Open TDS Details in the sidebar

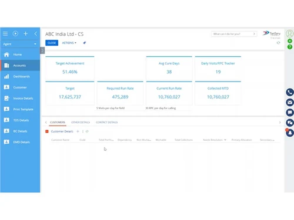(x=20, y=120)
